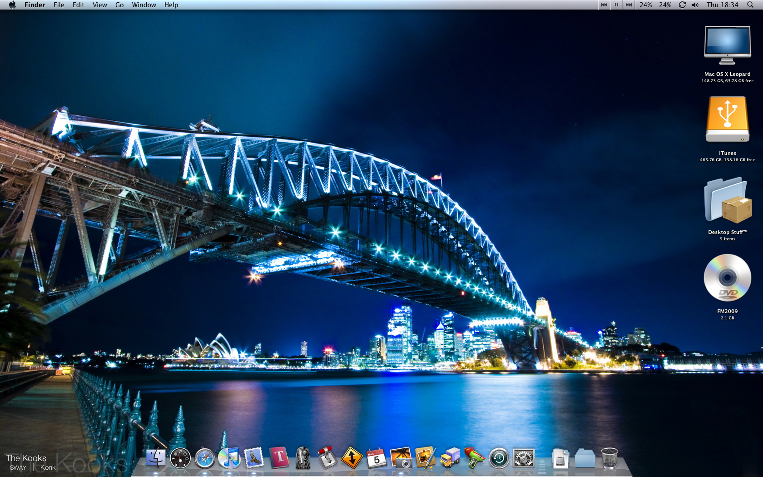
Task: Launch the Transmit truck icon
Action: coord(450,458)
